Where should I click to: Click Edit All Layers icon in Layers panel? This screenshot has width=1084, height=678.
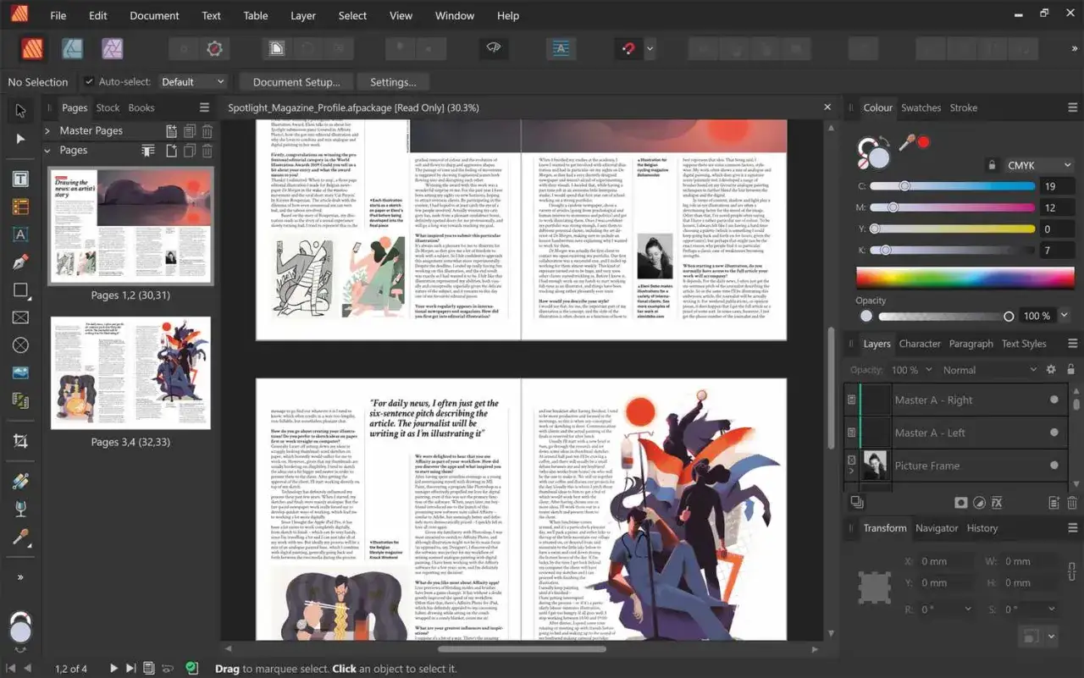(857, 502)
